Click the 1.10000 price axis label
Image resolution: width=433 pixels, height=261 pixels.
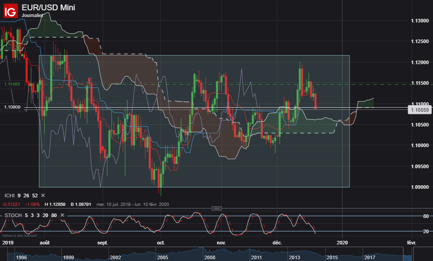click(420, 145)
